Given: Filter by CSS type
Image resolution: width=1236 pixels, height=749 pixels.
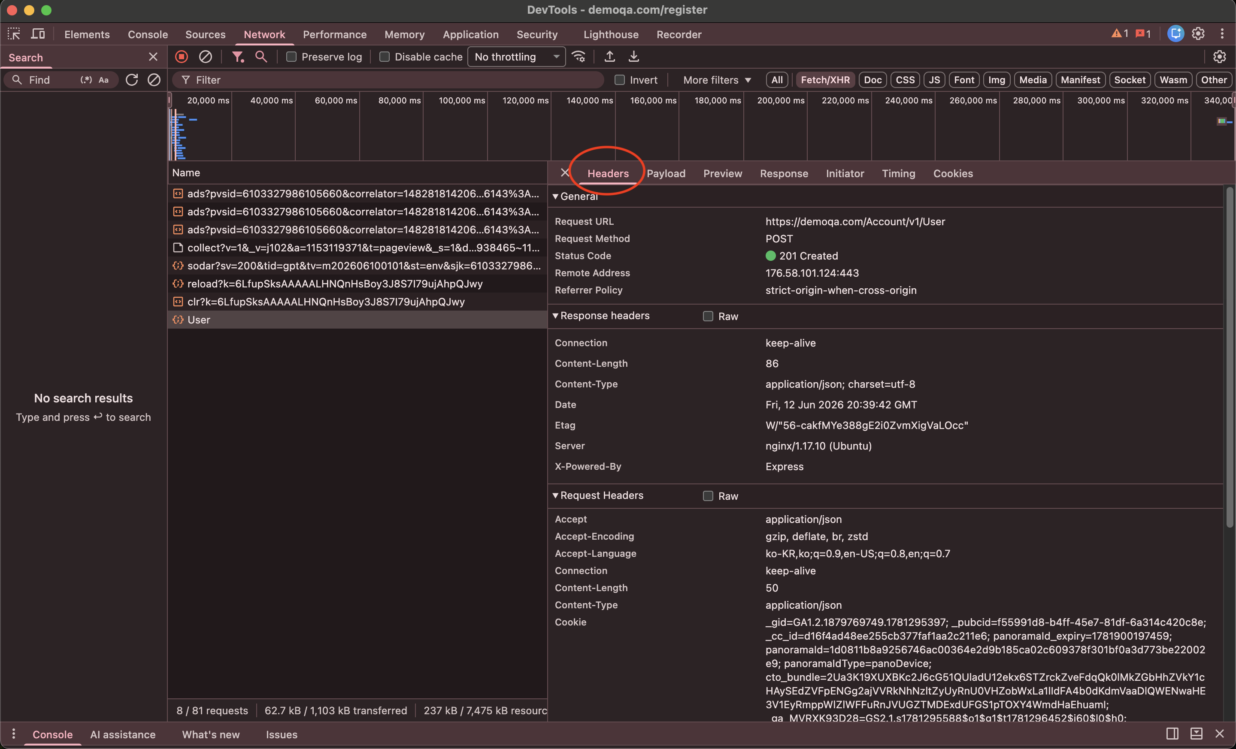Looking at the screenshot, I should pyautogui.click(x=905, y=80).
